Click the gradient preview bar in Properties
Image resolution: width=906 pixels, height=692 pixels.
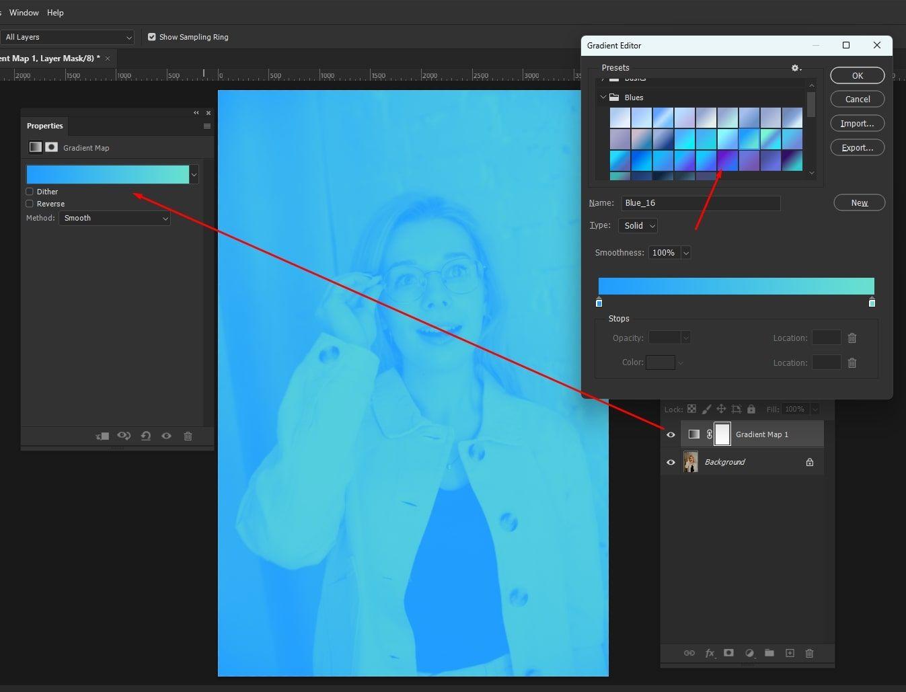pos(108,175)
